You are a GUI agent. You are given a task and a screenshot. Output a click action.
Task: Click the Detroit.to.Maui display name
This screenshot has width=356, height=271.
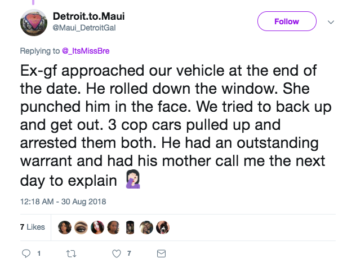pyautogui.click(x=88, y=16)
